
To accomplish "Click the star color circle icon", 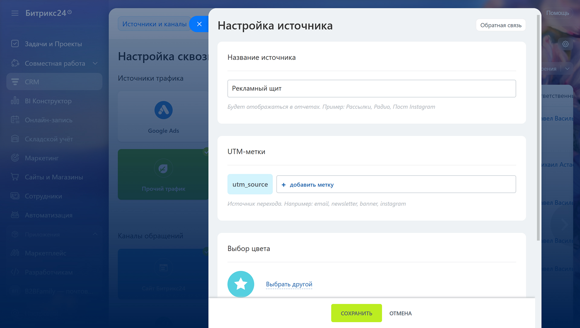I will click(x=241, y=284).
